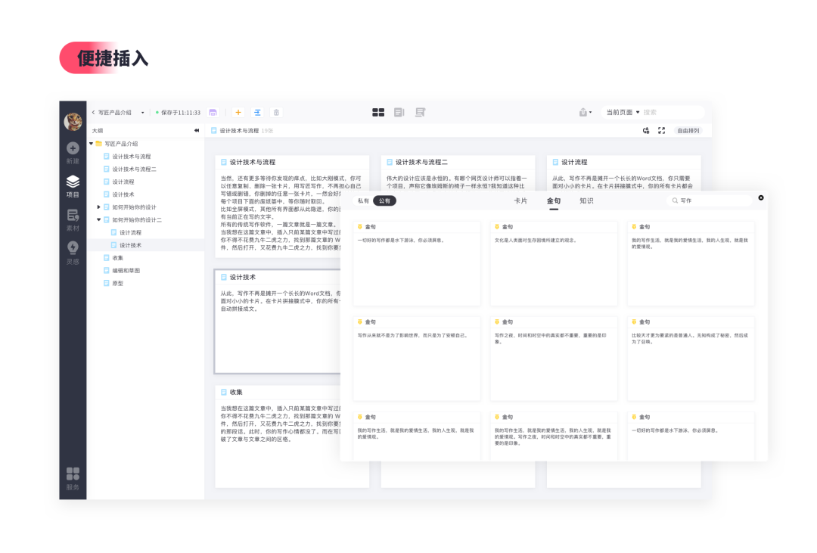This screenshot has height=553, width=817.
Task: Switch to the 知识 tab
Action: [x=586, y=200]
